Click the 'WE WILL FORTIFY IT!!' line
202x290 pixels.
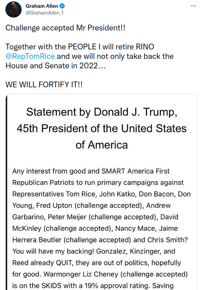44,85
